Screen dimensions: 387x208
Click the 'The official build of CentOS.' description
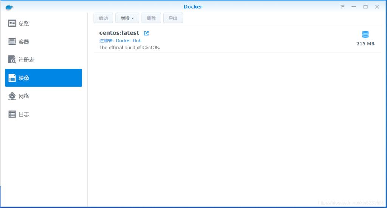(130, 48)
